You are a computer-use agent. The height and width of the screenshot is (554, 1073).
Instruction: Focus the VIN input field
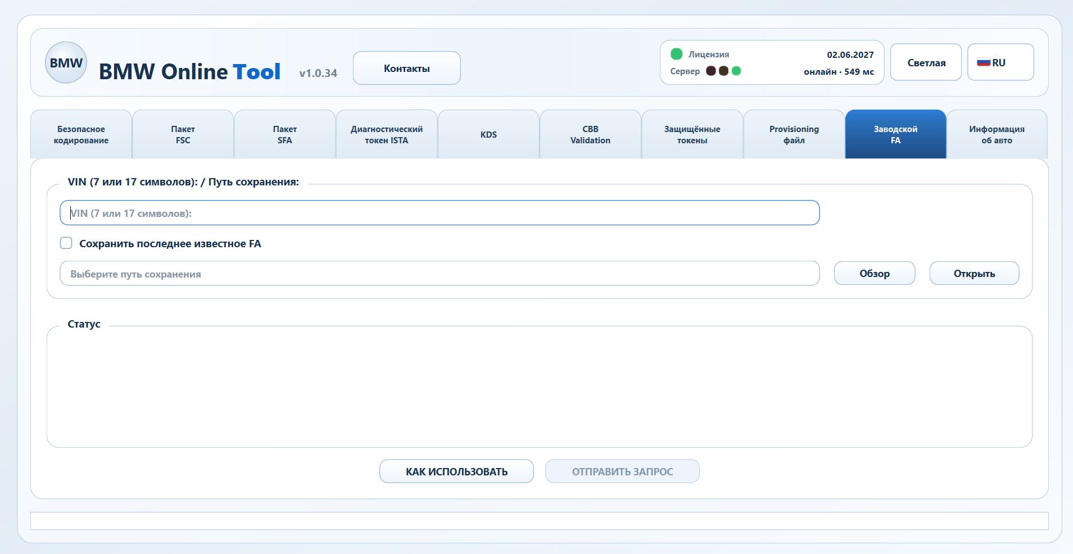pyautogui.click(x=440, y=213)
